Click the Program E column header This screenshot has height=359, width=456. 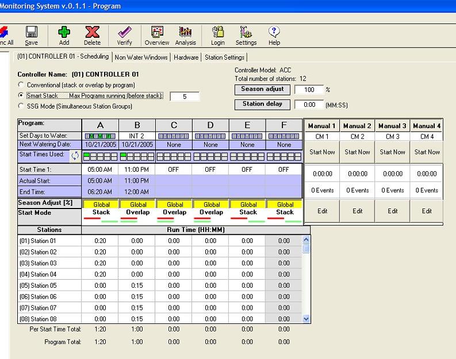coord(247,125)
